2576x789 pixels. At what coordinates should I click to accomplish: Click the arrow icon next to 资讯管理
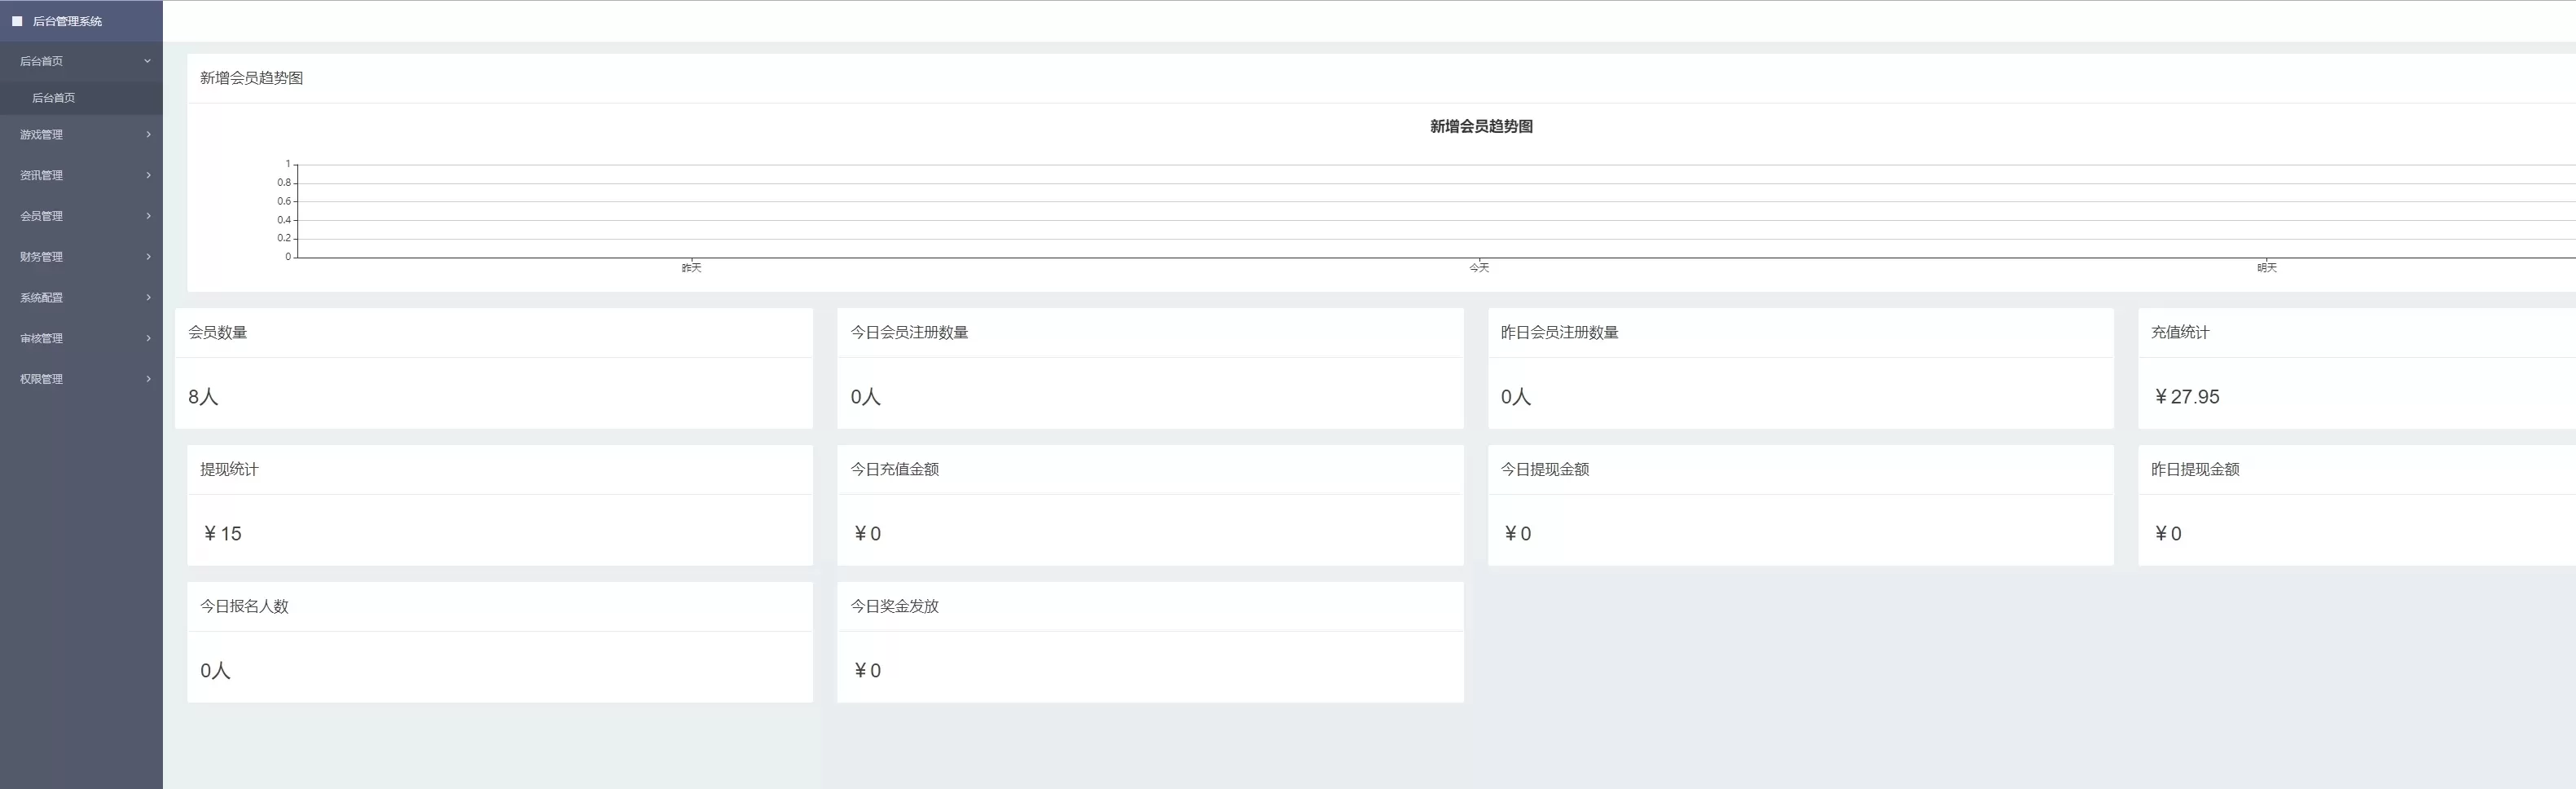[148, 175]
